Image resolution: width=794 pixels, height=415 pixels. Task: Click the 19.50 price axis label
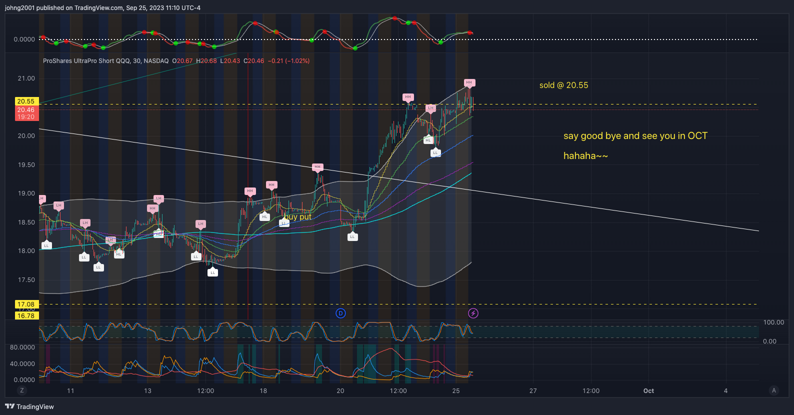pos(26,165)
